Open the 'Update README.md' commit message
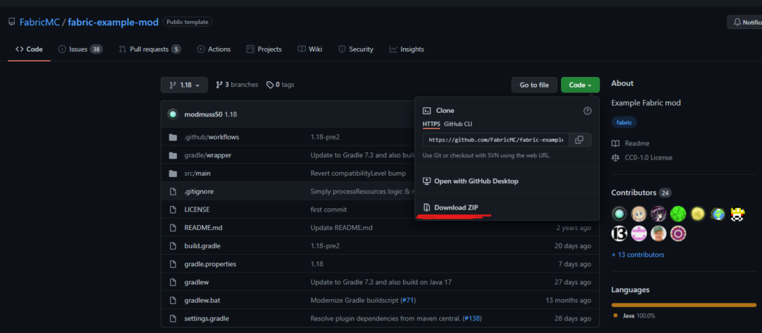Screen dimensions: 762x333 click(341, 227)
